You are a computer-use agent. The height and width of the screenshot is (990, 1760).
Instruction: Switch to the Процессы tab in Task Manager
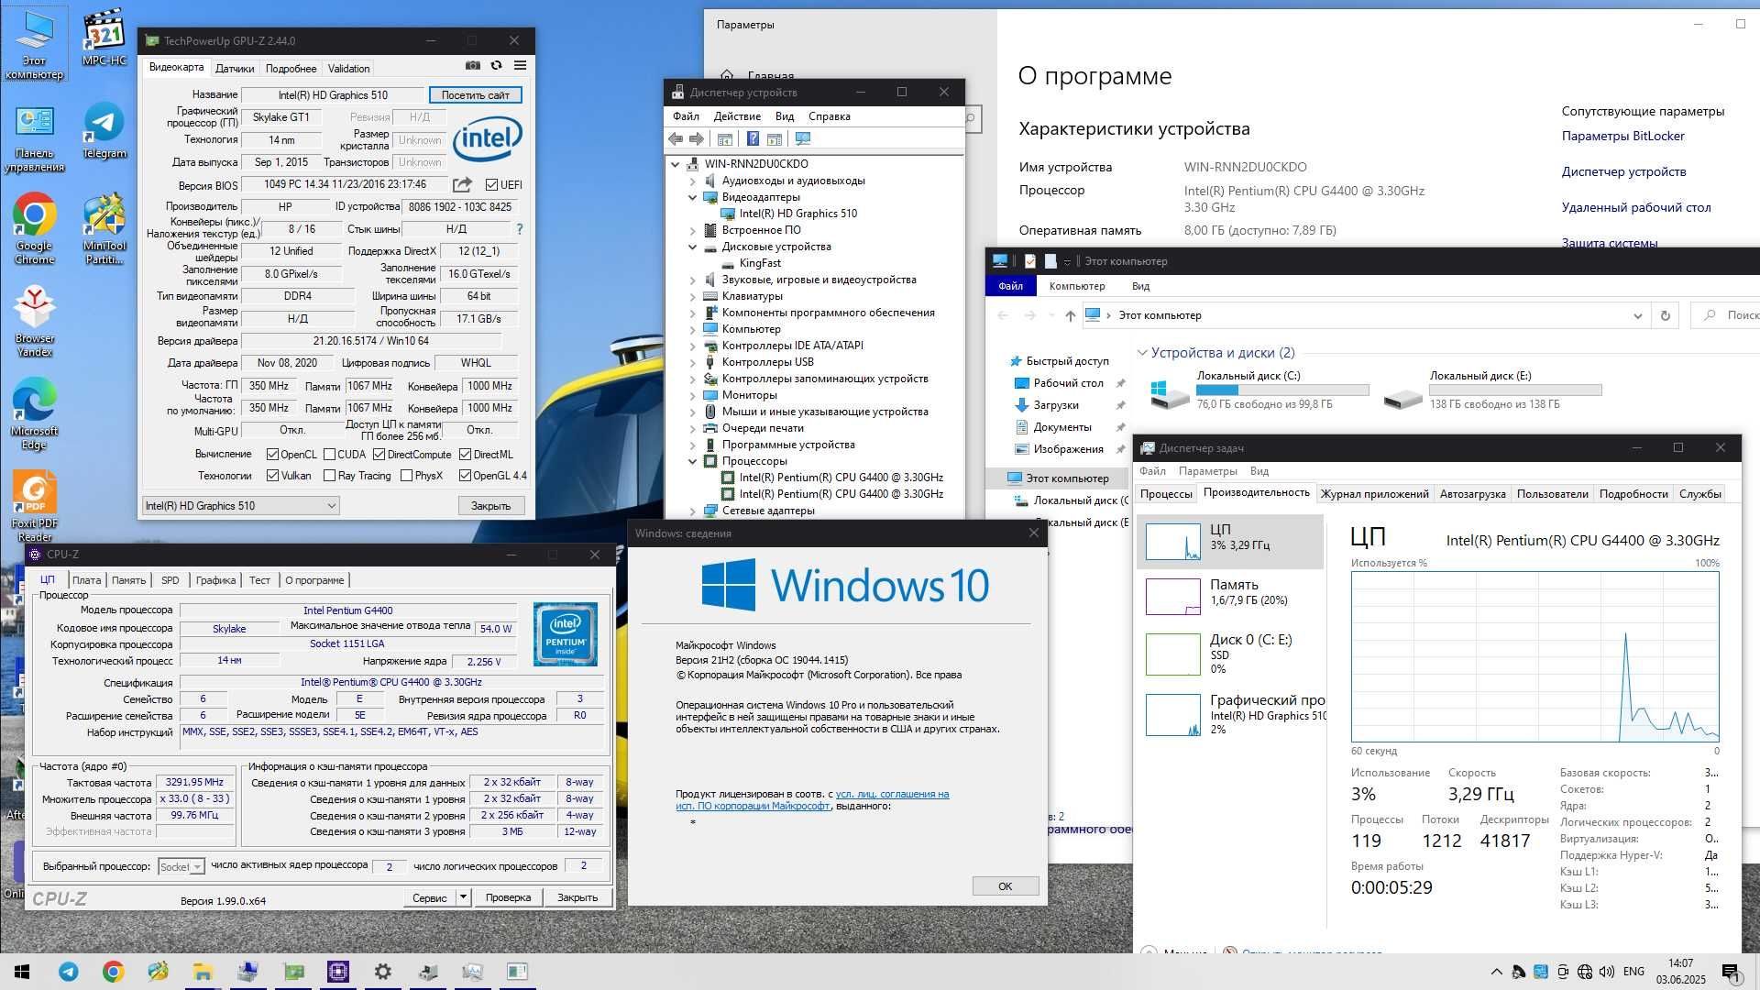[x=1166, y=494]
